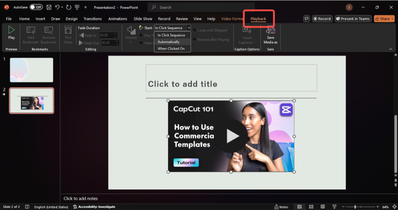
Task: Toggle Hide While Not Playing checkbox
Action: tap(141, 43)
